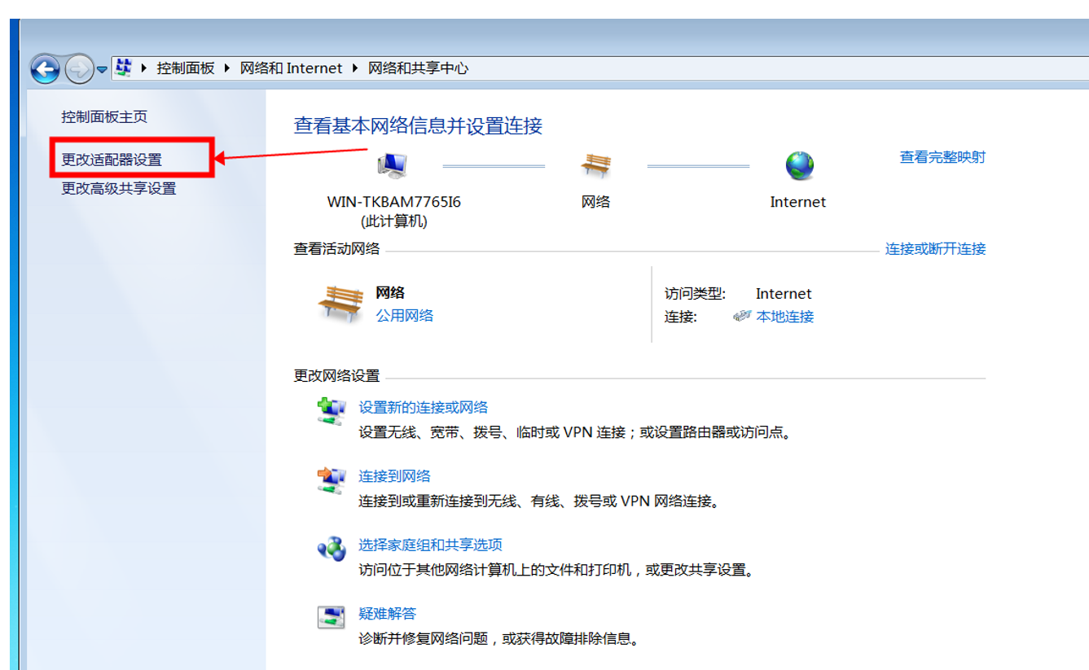Click the 访问类型: label
The height and width of the screenshot is (670, 1089).
pyautogui.click(x=695, y=294)
